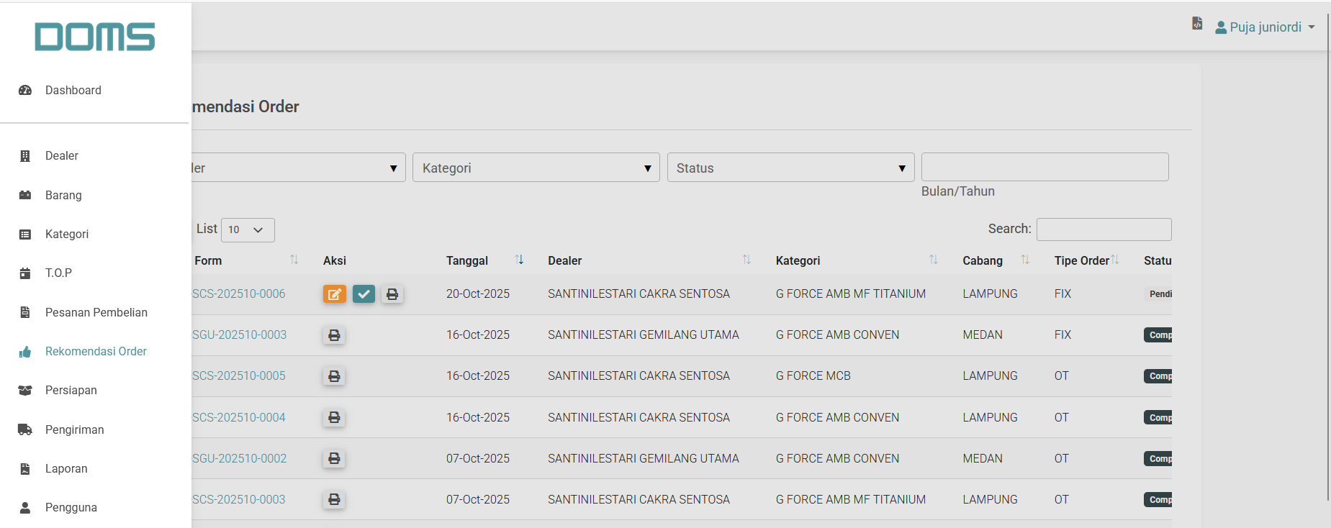Click print icon for SGU-202510-0003 row
1331x528 pixels.
click(334, 335)
